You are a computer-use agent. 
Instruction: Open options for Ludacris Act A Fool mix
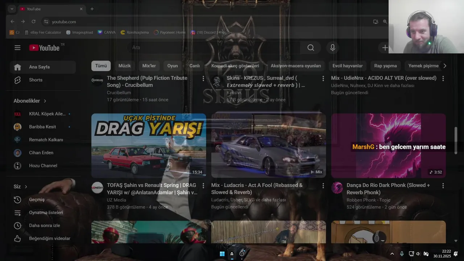click(323, 186)
